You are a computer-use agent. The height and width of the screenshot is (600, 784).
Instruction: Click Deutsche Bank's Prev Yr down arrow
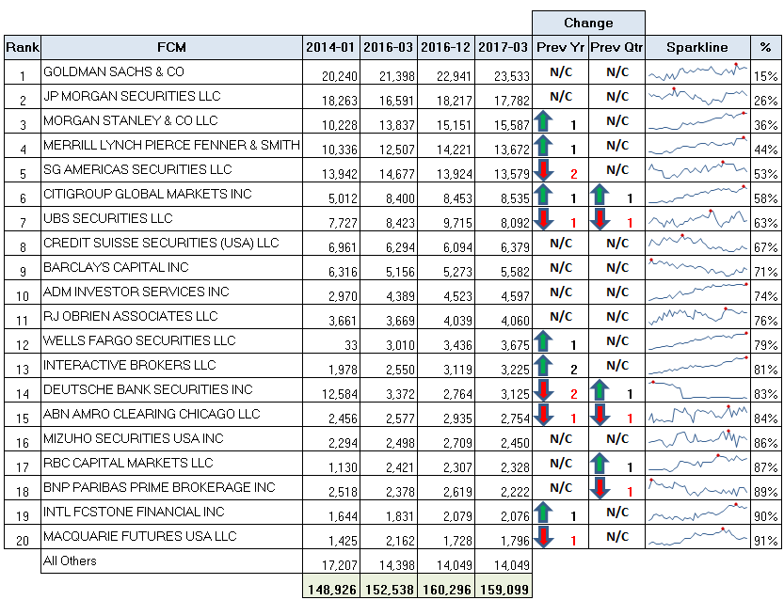[x=543, y=390]
